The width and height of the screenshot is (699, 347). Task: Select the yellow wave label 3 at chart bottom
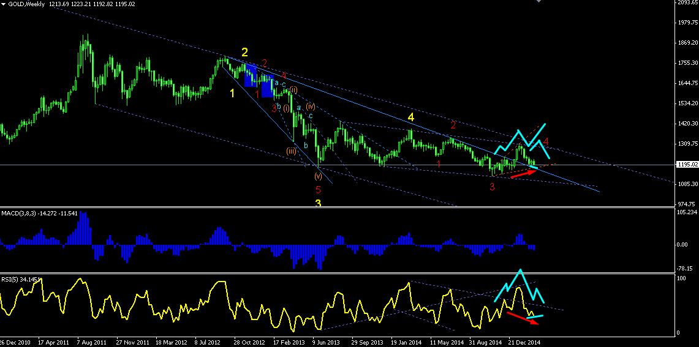[319, 203]
